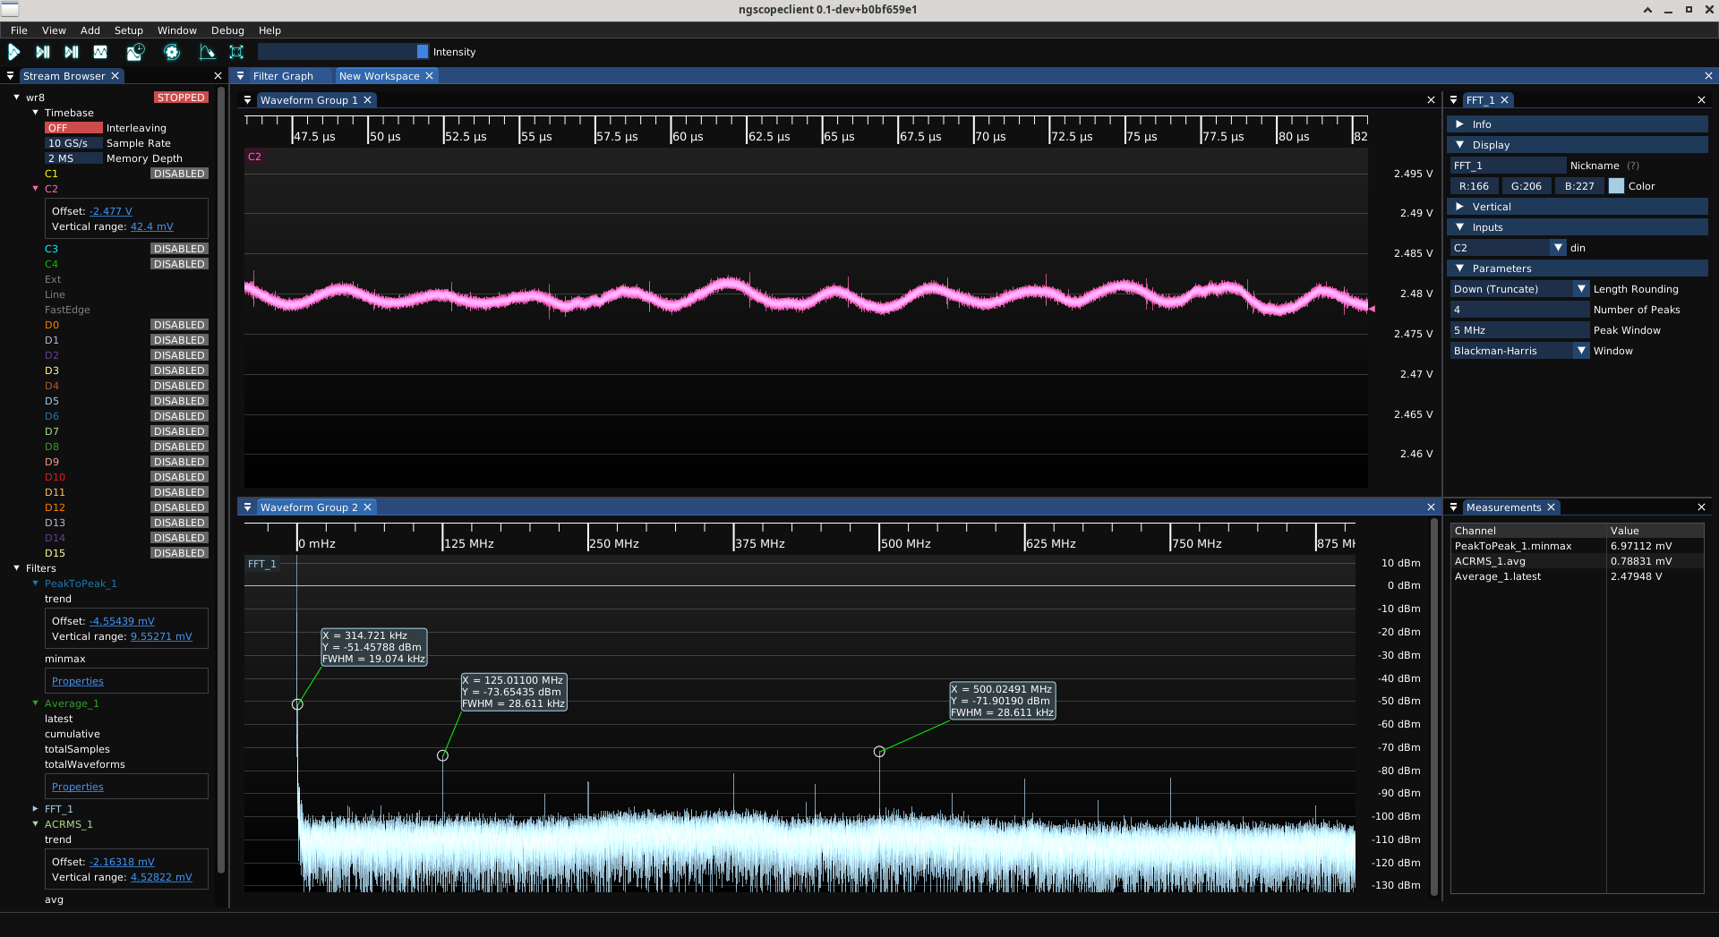Enable digital channel D0
Screen dimensions: 1719x937
[x=179, y=325]
